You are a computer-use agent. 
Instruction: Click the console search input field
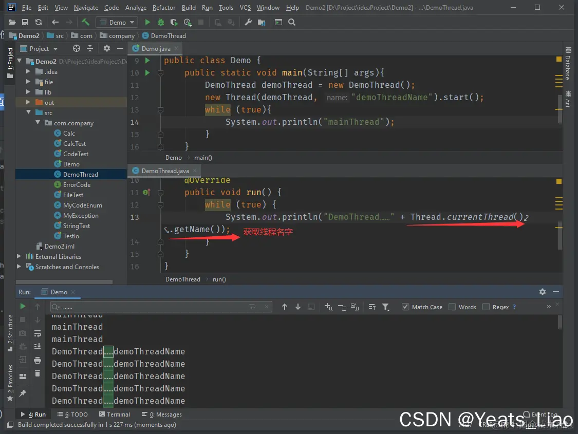pyautogui.click(x=161, y=307)
